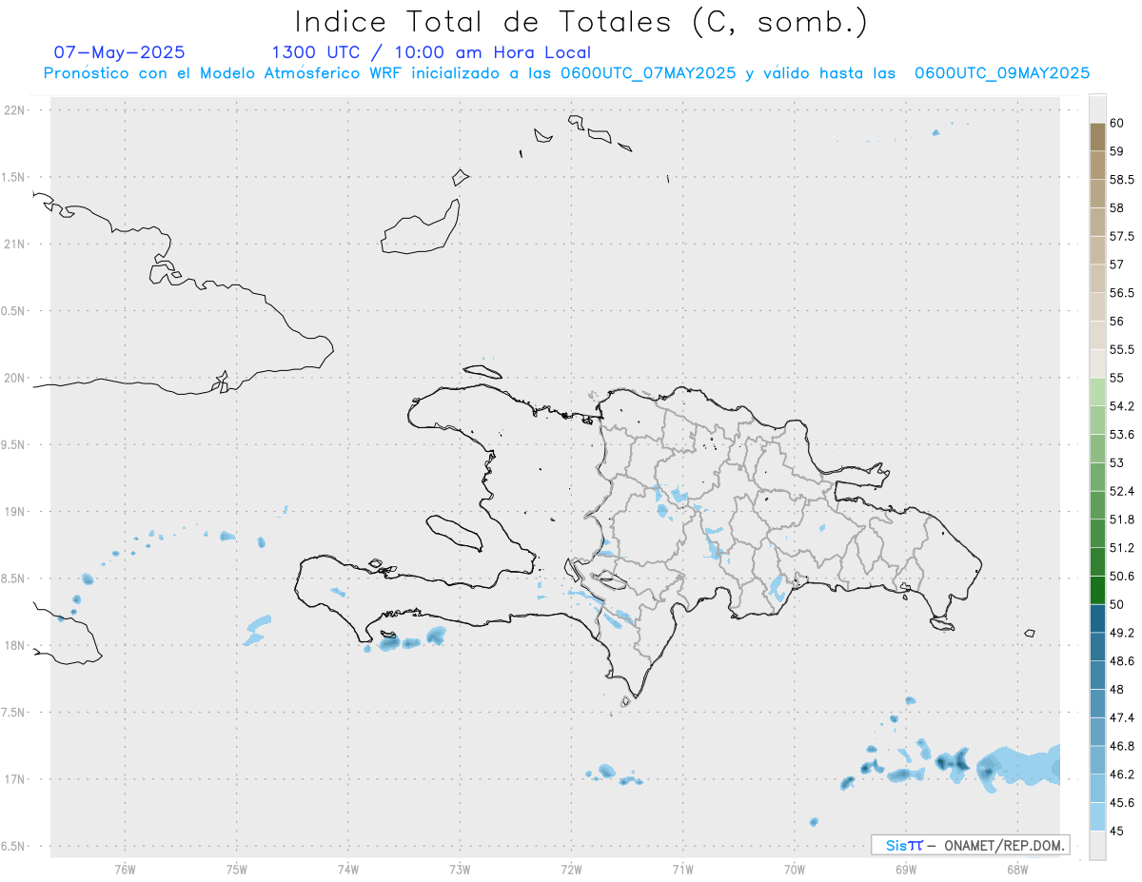Click longitude axis label '69W'
Image resolution: width=1142 pixels, height=882 pixels.
906,869
